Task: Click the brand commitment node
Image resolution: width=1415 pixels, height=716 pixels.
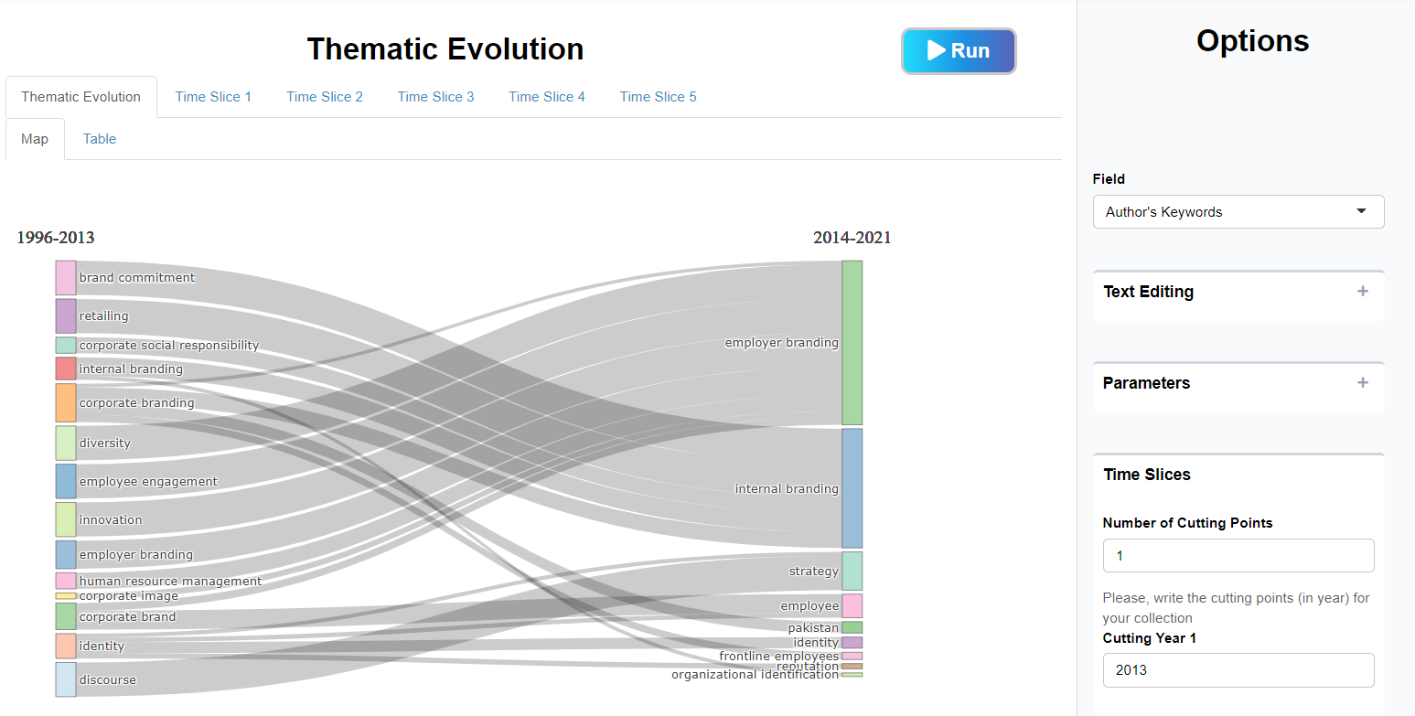Action: [x=65, y=278]
